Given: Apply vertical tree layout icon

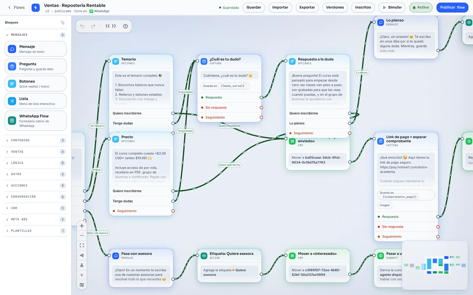Looking at the screenshot, I should pyautogui.click(x=82, y=265).
